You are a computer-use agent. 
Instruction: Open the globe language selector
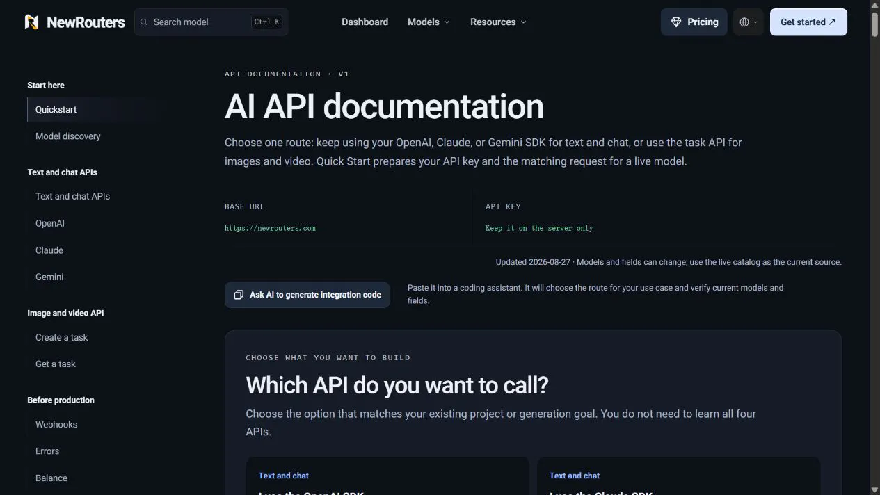749,22
